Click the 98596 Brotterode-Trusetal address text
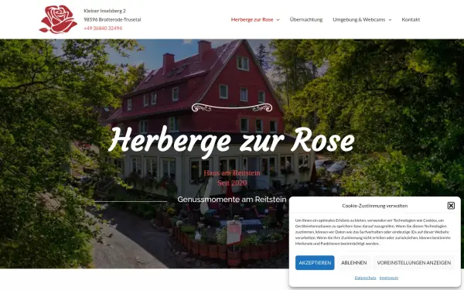 click(112, 19)
